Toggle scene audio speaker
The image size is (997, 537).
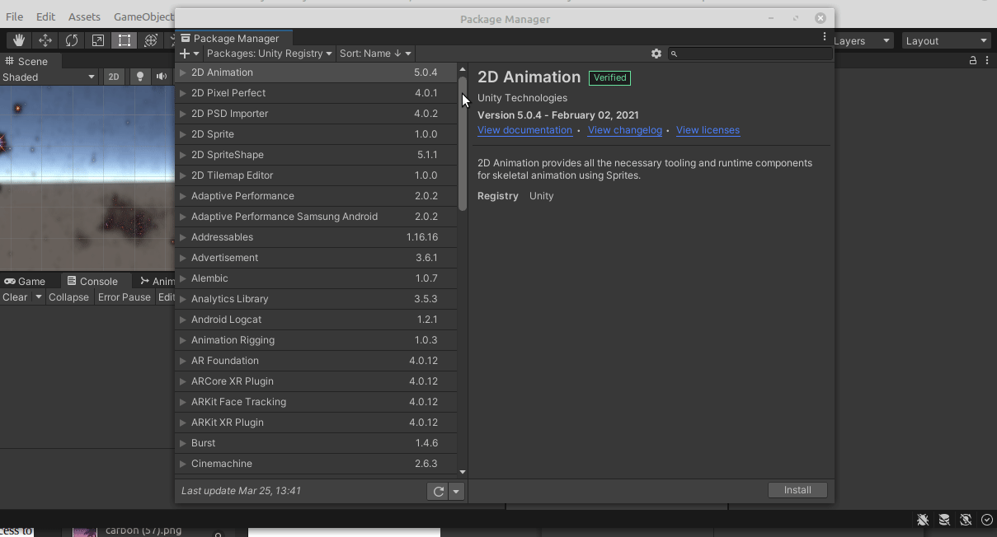click(x=162, y=77)
